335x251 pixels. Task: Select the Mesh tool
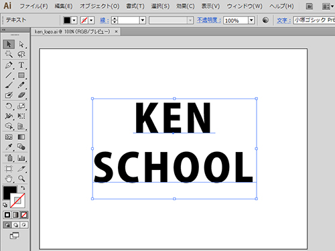point(9,137)
